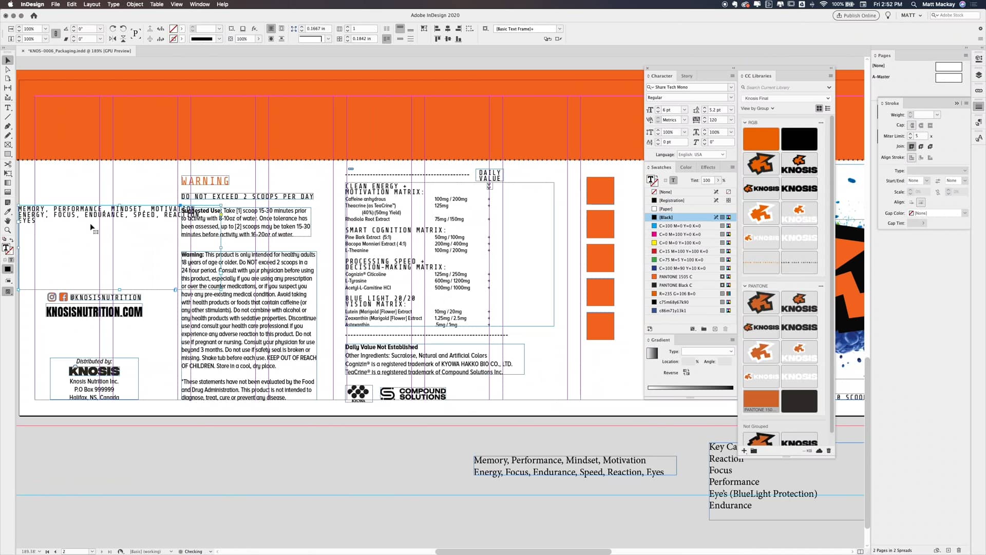Select the Zoom tool
The image size is (986, 555).
pyautogui.click(x=8, y=230)
